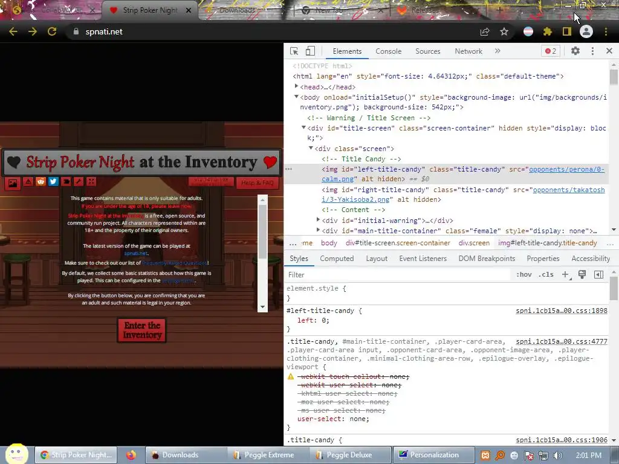The image size is (619, 464).
Task: Collapse the div class screen node
Action: click(x=311, y=148)
